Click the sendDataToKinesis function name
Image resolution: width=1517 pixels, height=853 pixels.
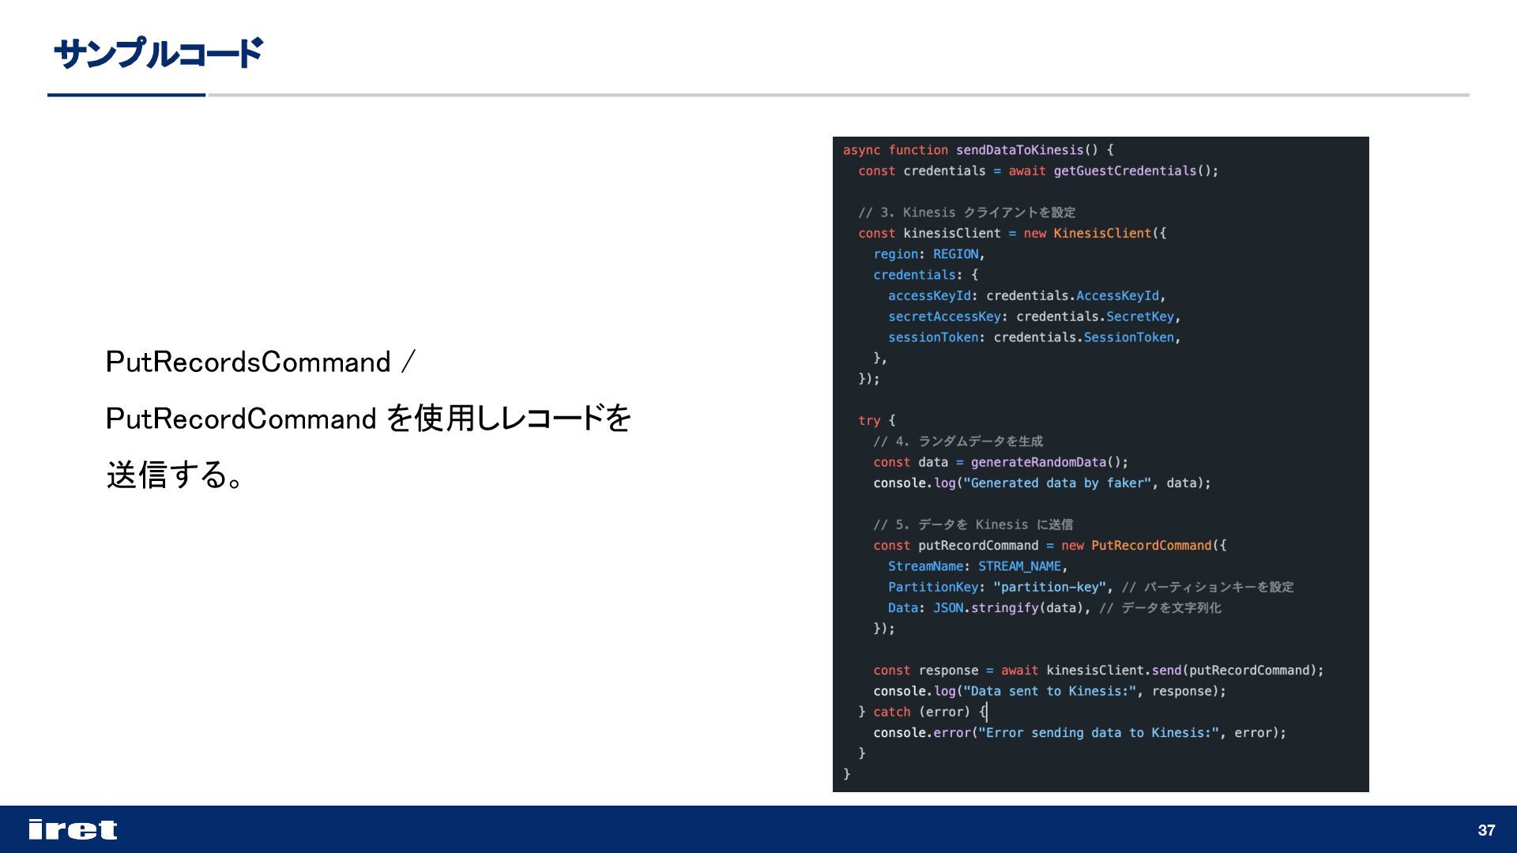(1019, 150)
